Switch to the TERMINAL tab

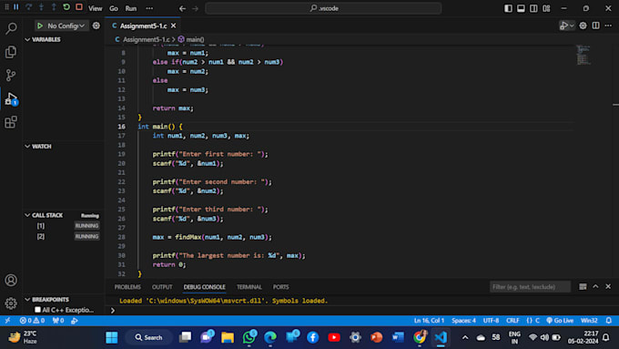pos(249,287)
